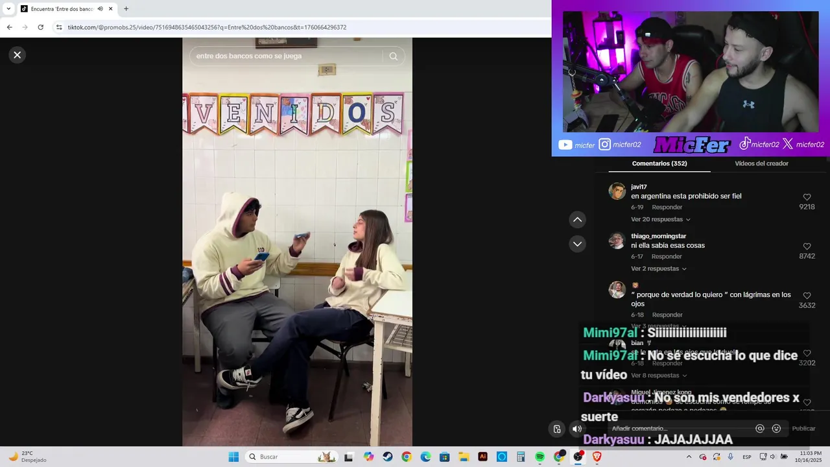
Task: Open Microsoft Edge from the taskbar
Action: click(x=425, y=457)
